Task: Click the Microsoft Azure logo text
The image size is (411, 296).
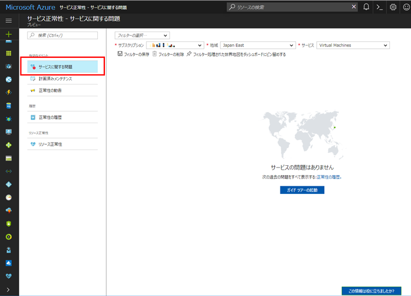Action: (30, 8)
